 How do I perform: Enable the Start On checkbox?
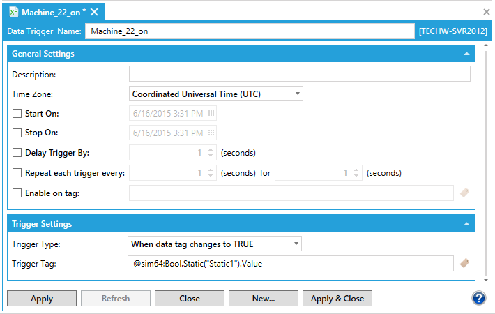pyautogui.click(x=17, y=113)
